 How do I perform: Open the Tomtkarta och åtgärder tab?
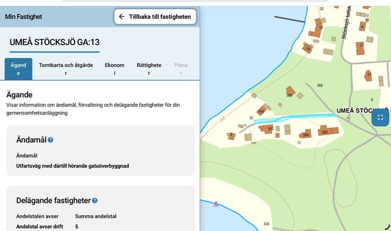[x=66, y=69]
